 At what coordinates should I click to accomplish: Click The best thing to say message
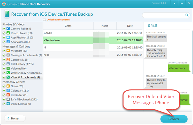(156, 83)
